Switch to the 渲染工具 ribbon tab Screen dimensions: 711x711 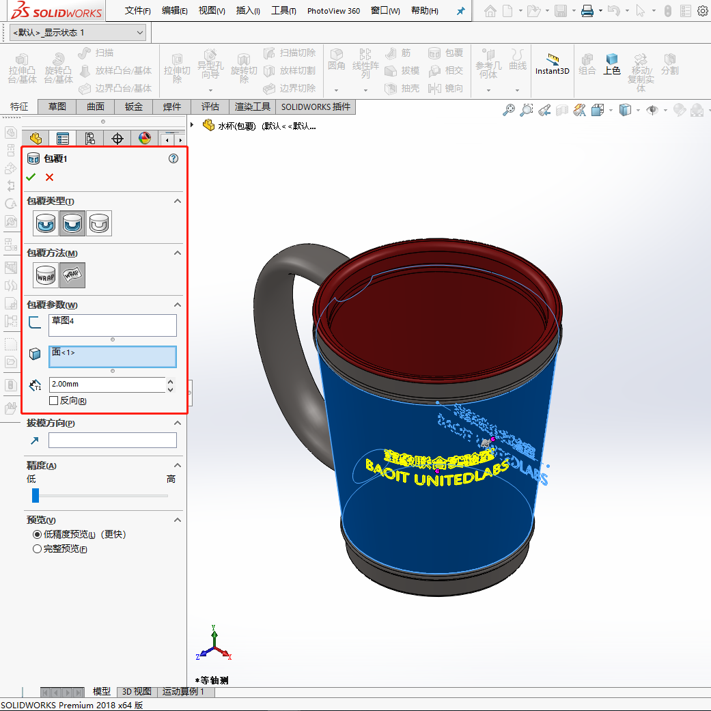pyautogui.click(x=253, y=107)
